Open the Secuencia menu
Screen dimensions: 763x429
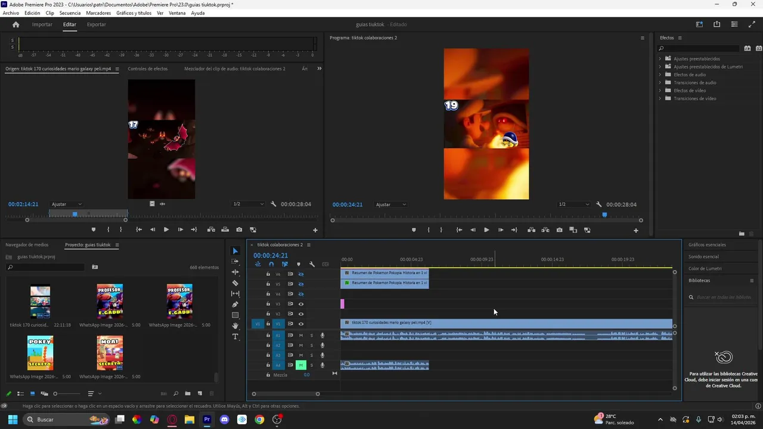(70, 13)
